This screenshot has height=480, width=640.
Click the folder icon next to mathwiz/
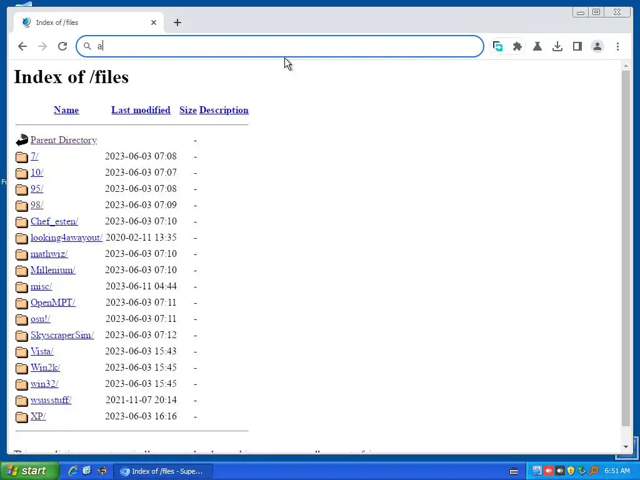click(22, 254)
